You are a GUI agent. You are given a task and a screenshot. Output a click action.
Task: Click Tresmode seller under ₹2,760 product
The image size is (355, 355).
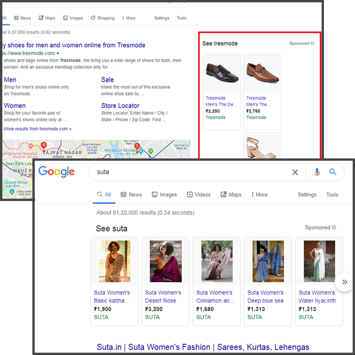point(256,117)
